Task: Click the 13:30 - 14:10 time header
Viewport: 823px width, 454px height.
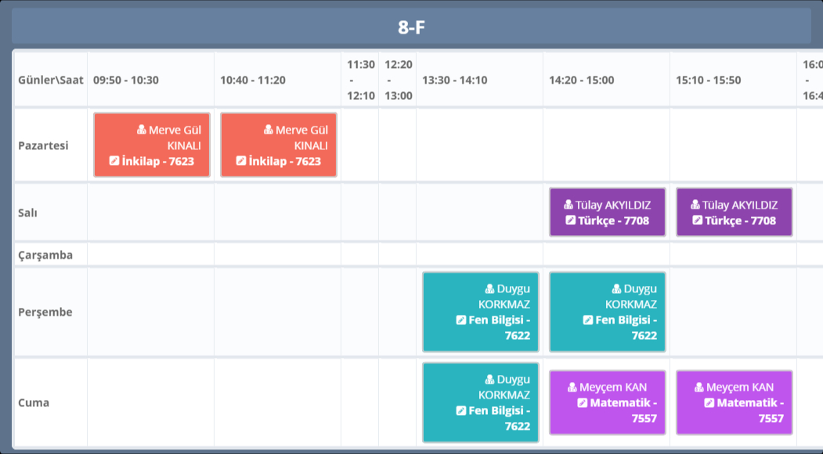Action: tap(454, 80)
